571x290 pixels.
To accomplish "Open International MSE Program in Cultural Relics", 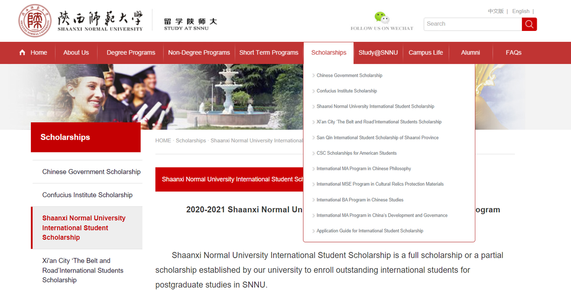I will (380, 184).
